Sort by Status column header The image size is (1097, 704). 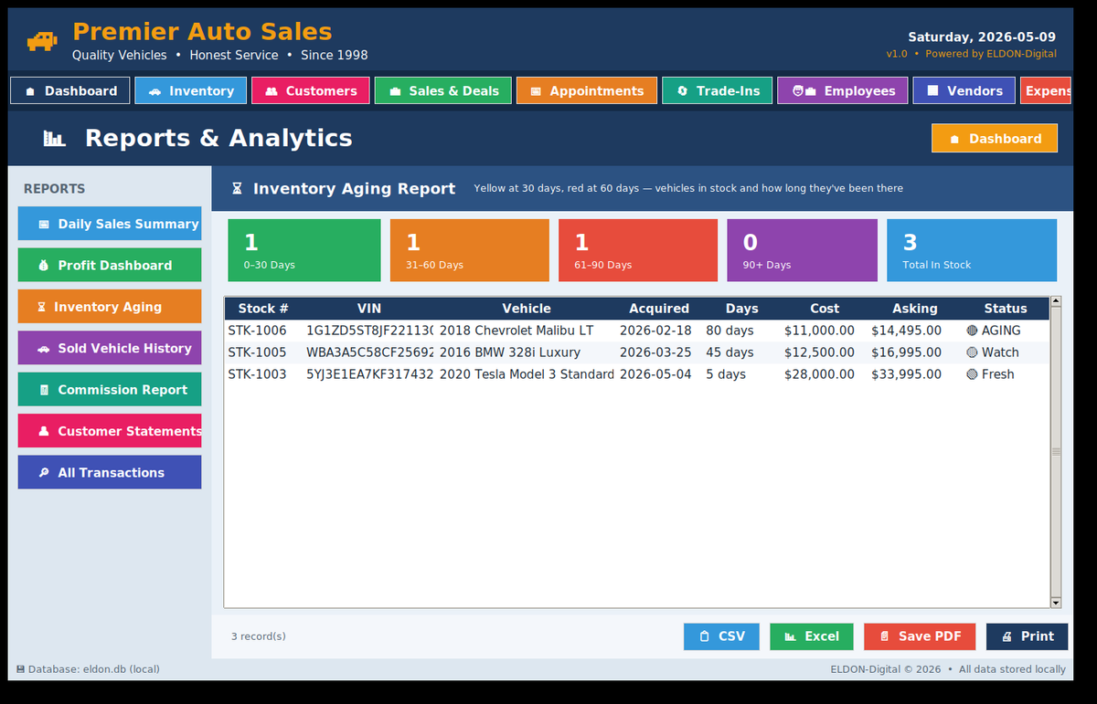[x=1006, y=309]
